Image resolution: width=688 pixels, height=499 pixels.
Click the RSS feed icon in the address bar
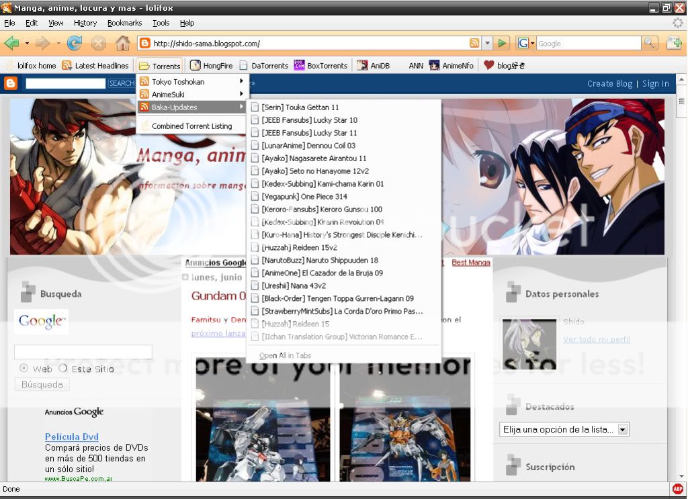click(x=475, y=42)
